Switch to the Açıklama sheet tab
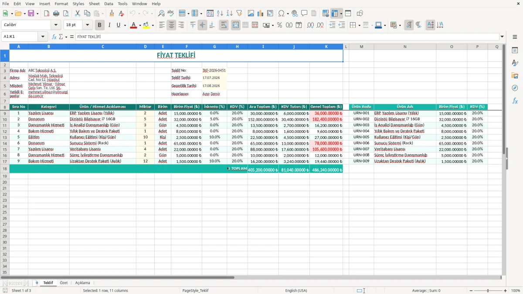Screen dimensions: 523x294 [x=82, y=283]
